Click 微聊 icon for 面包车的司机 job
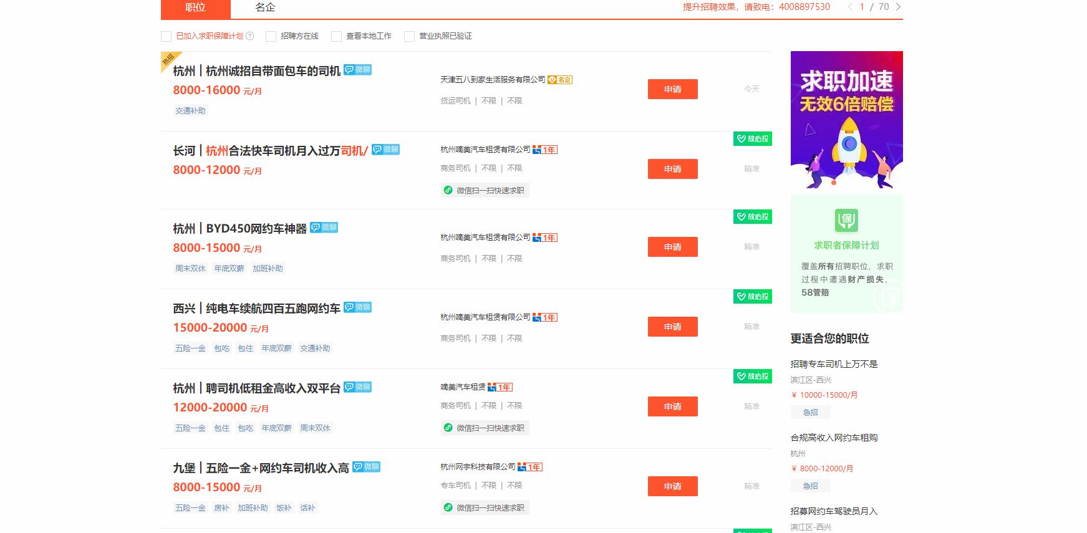The width and height of the screenshot is (1087, 533). pos(358,70)
